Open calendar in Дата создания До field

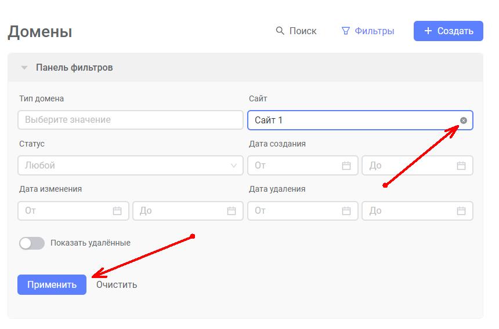pos(461,166)
